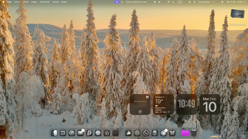
Task: Expand hidden menu bar items chevron
Action: pyautogui.click(x=195, y=2)
